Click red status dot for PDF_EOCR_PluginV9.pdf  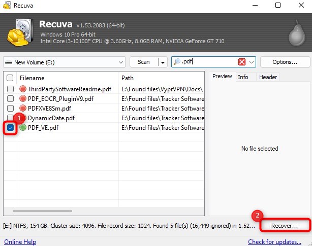pos(23,98)
